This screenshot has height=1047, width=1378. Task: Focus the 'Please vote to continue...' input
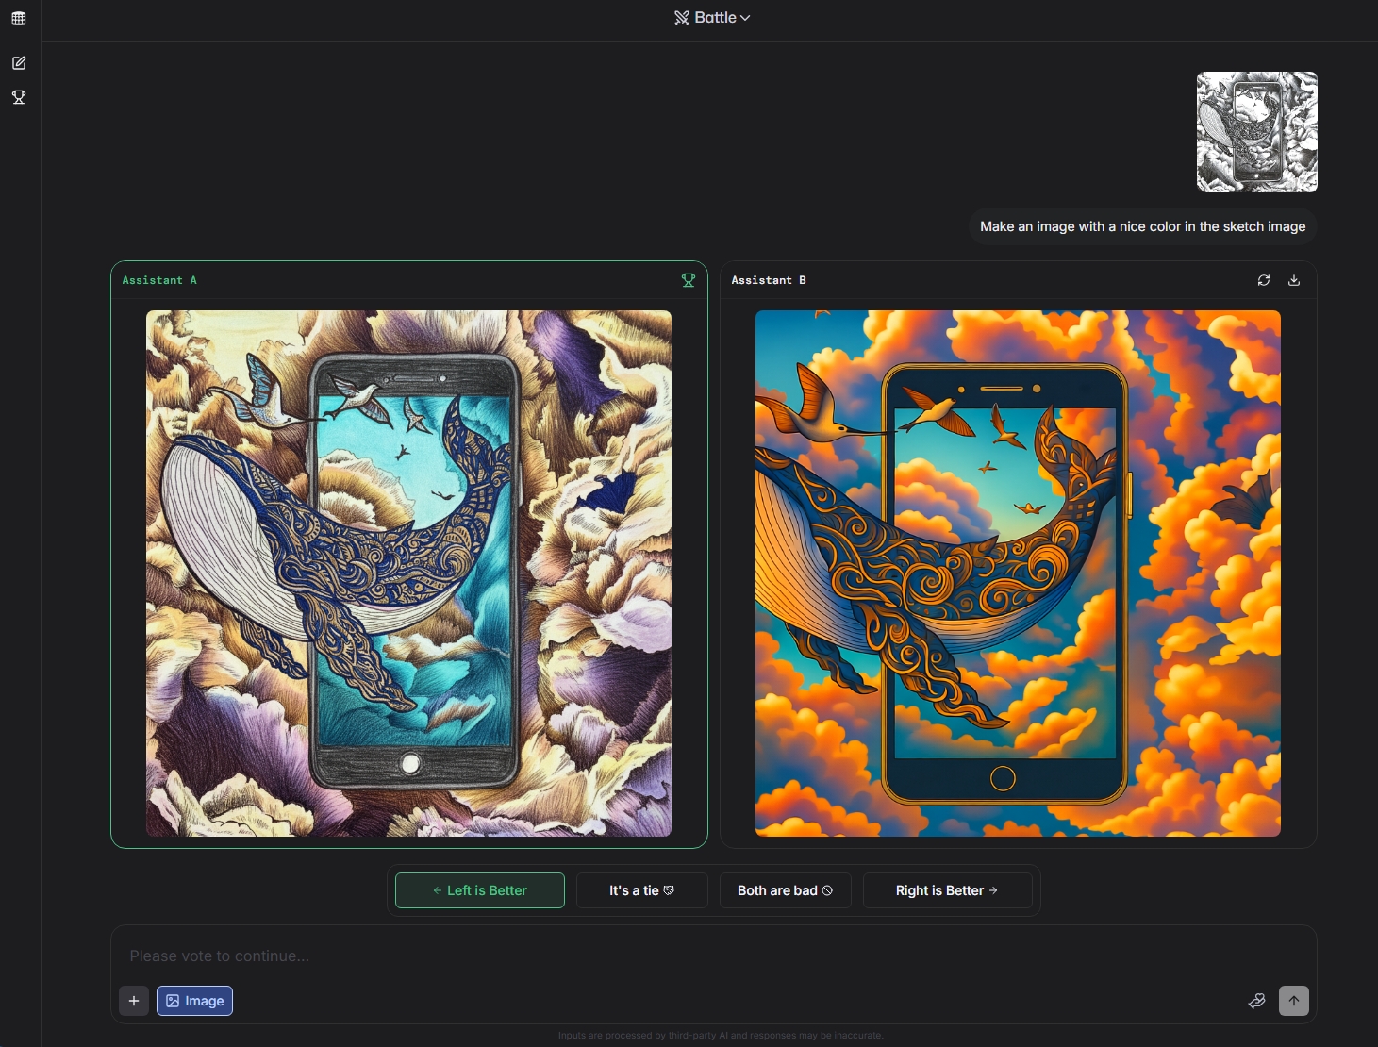[713, 956]
